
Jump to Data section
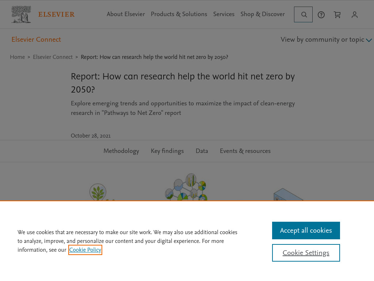point(202,151)
